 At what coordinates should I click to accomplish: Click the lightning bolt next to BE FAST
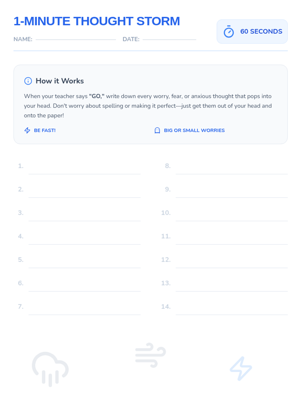click(27, 130)
